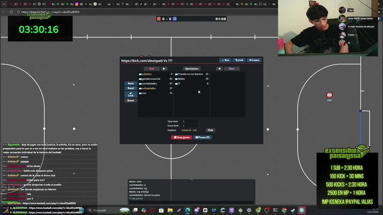Click the 03:30:16 stream countdown timer
Image resolution: width=383 pixels, height=215 pixels.
point(39,30)
